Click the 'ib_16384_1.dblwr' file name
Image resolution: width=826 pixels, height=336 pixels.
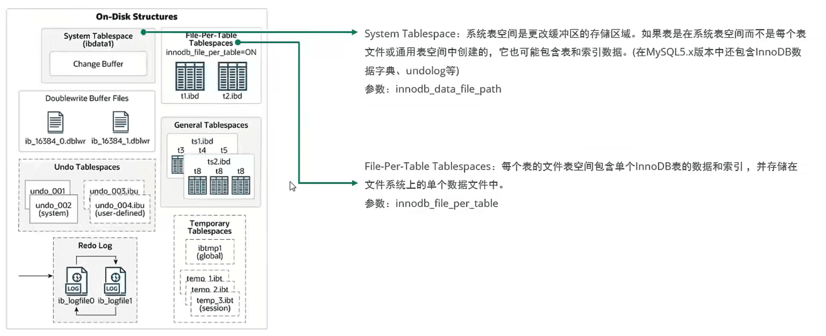point(120,141)
